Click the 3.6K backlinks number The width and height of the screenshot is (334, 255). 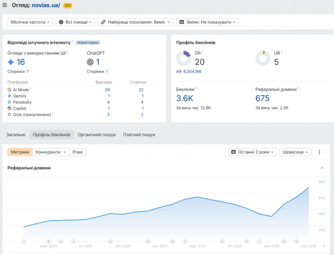pyautogui.click(x=185, y=98)
